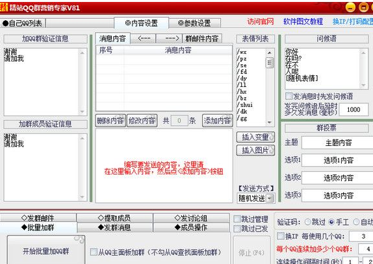
Task: Select the 消息内容 tab
Action: [x=112, y=38]
